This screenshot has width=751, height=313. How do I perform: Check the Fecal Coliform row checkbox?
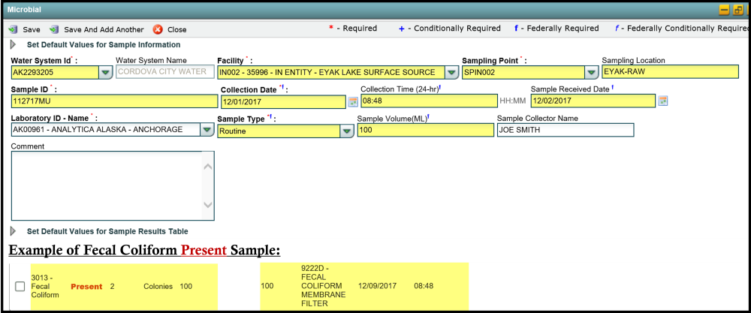[x=20, y=287]
